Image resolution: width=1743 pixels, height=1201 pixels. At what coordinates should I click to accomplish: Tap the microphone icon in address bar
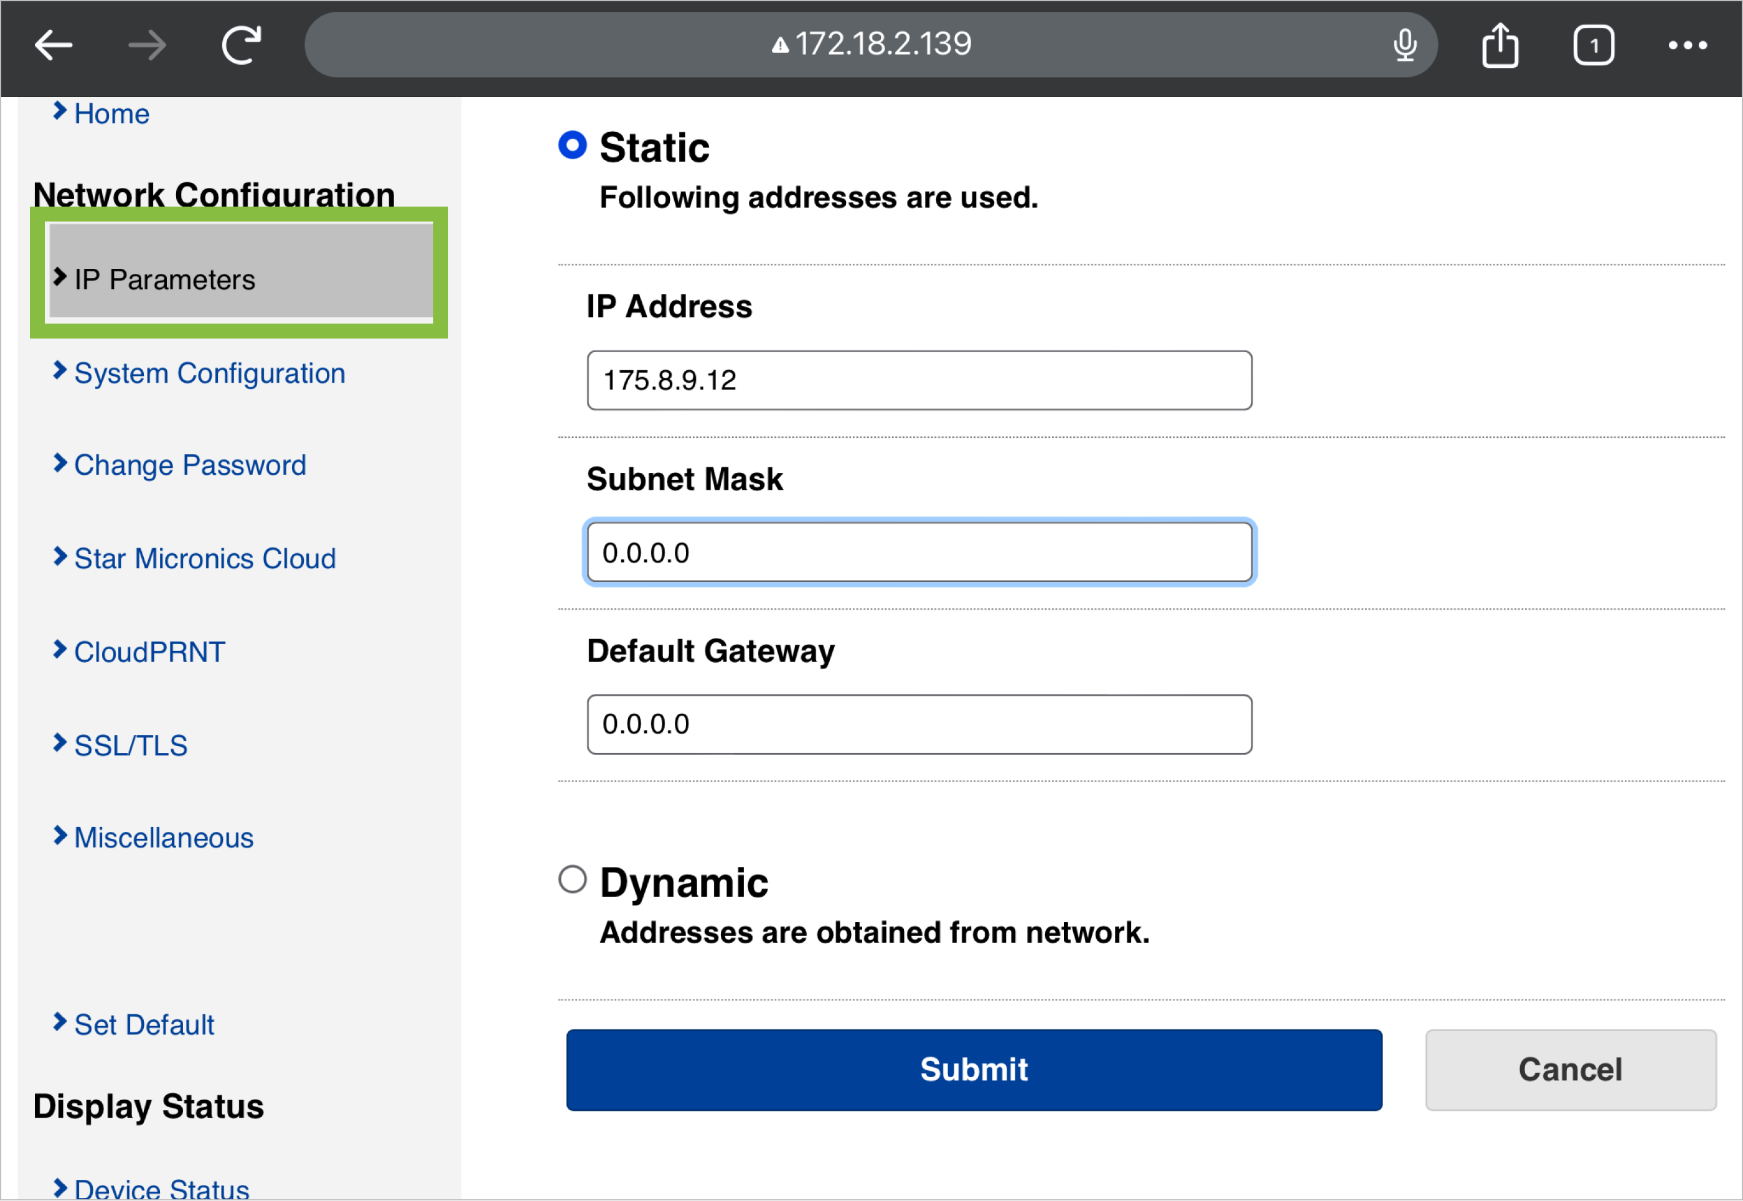[x=1404, y=45]
